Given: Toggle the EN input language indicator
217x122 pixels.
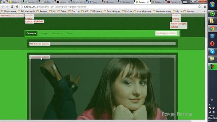Looking at the screenshot, I should (212, 100).
